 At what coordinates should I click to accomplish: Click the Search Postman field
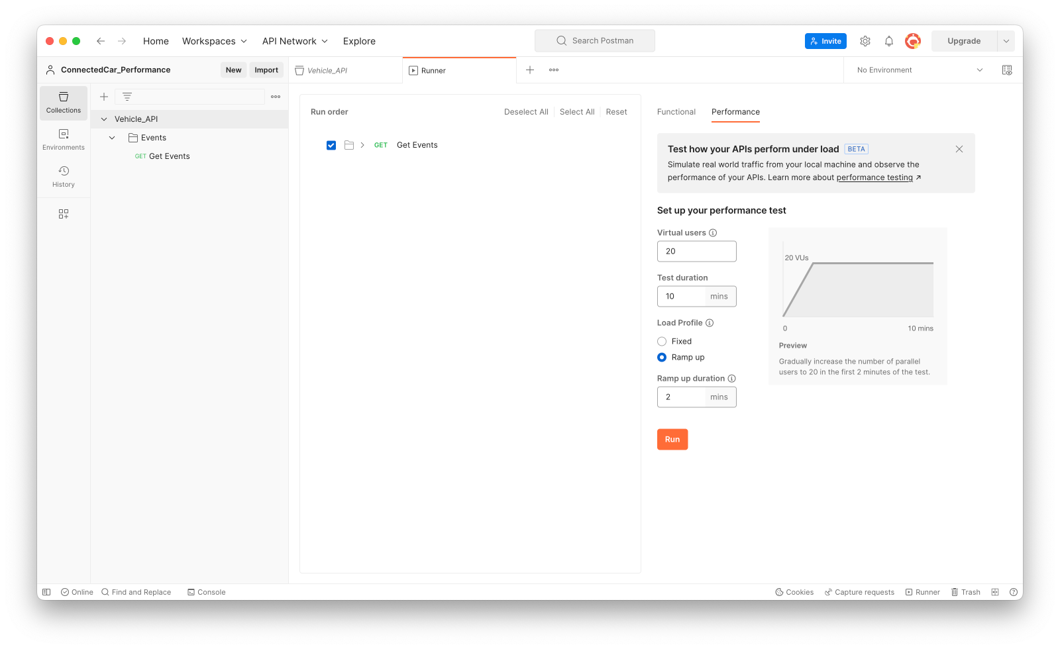595,41
